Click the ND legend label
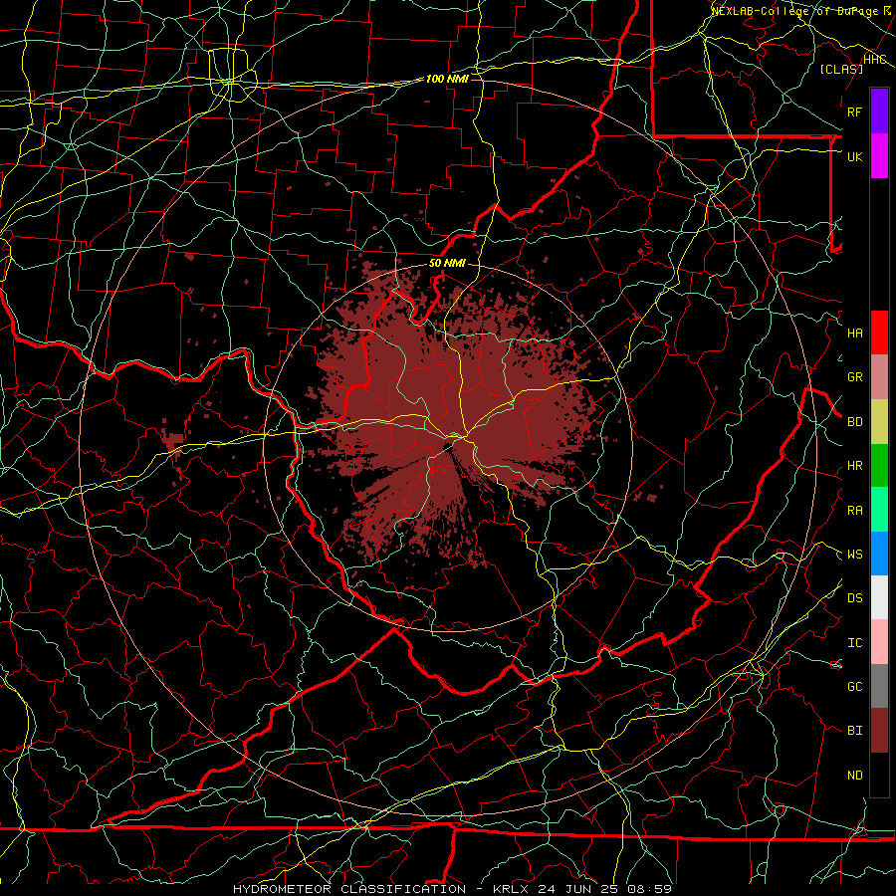 pos(855,776)
